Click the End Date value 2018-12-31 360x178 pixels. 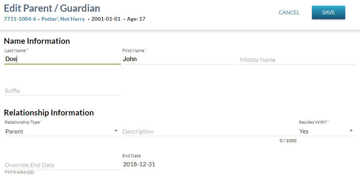(139, 164)
